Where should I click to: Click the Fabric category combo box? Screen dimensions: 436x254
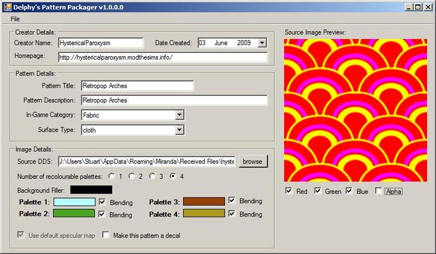pyautogui.click(x=132, y=115)
